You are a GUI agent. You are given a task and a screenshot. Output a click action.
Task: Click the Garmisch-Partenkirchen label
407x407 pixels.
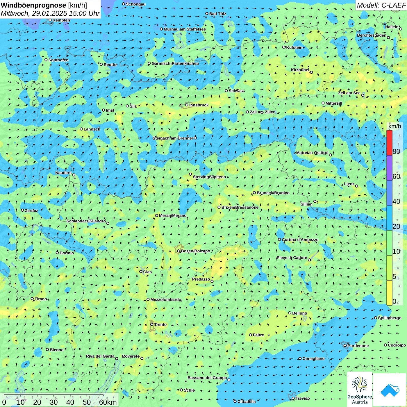click(175, 63)
